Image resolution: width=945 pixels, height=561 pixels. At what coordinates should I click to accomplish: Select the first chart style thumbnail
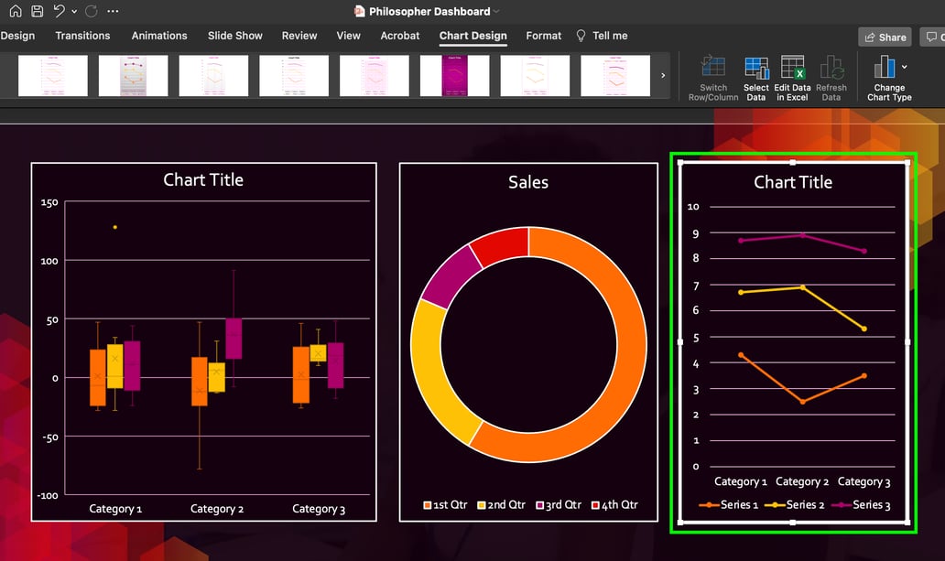(x=52, y=76)
